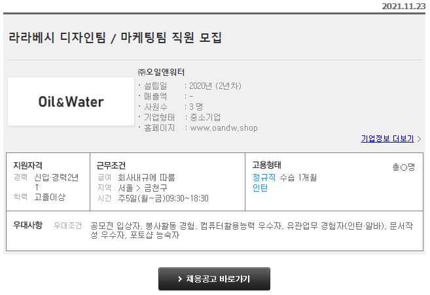The width and height of the screenshot is (430, 295).
Task: Click the Oil&Water company logo
Action: pyautogui.click(x=71, y=102)
